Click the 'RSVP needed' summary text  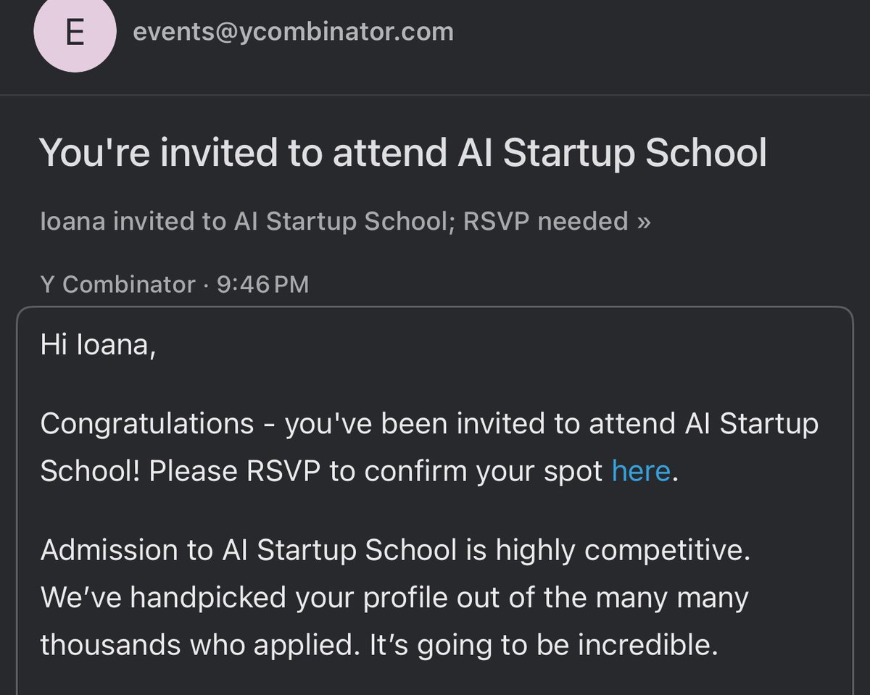545,221
